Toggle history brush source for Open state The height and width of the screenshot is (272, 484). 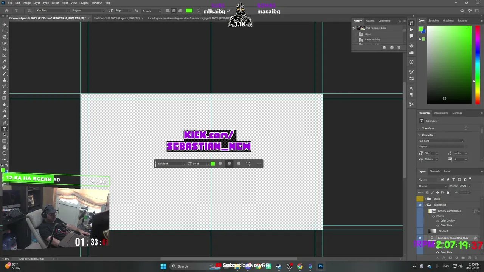pyautogui.click(x=354, y=34)
